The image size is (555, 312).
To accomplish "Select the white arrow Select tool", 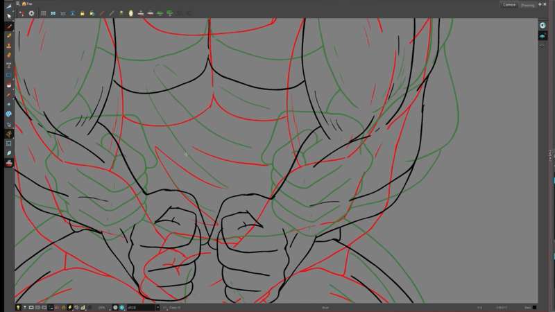I will tap(9, 16).
